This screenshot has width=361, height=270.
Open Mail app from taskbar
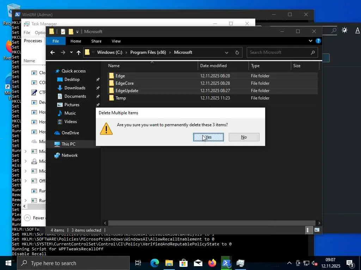198,263
